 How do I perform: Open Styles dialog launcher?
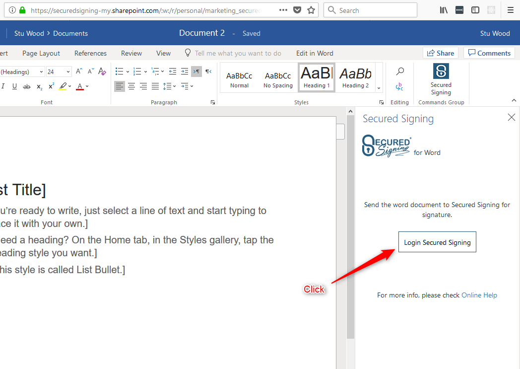click(x=382, y=102)
